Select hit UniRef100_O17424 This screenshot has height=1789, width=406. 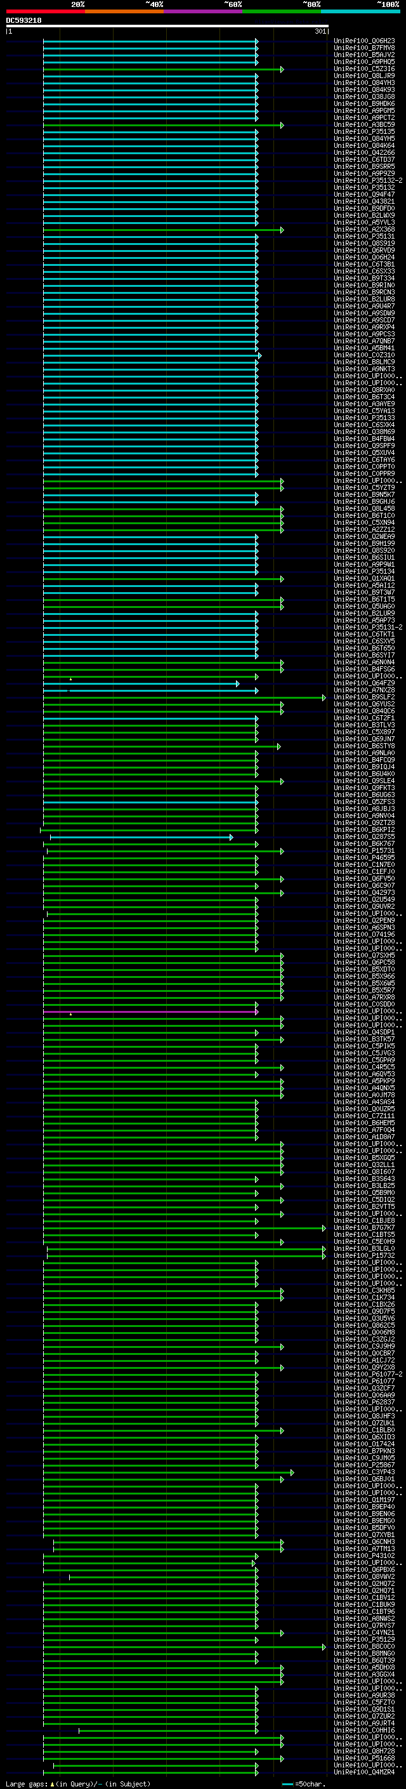click(x=364, y=1444)
